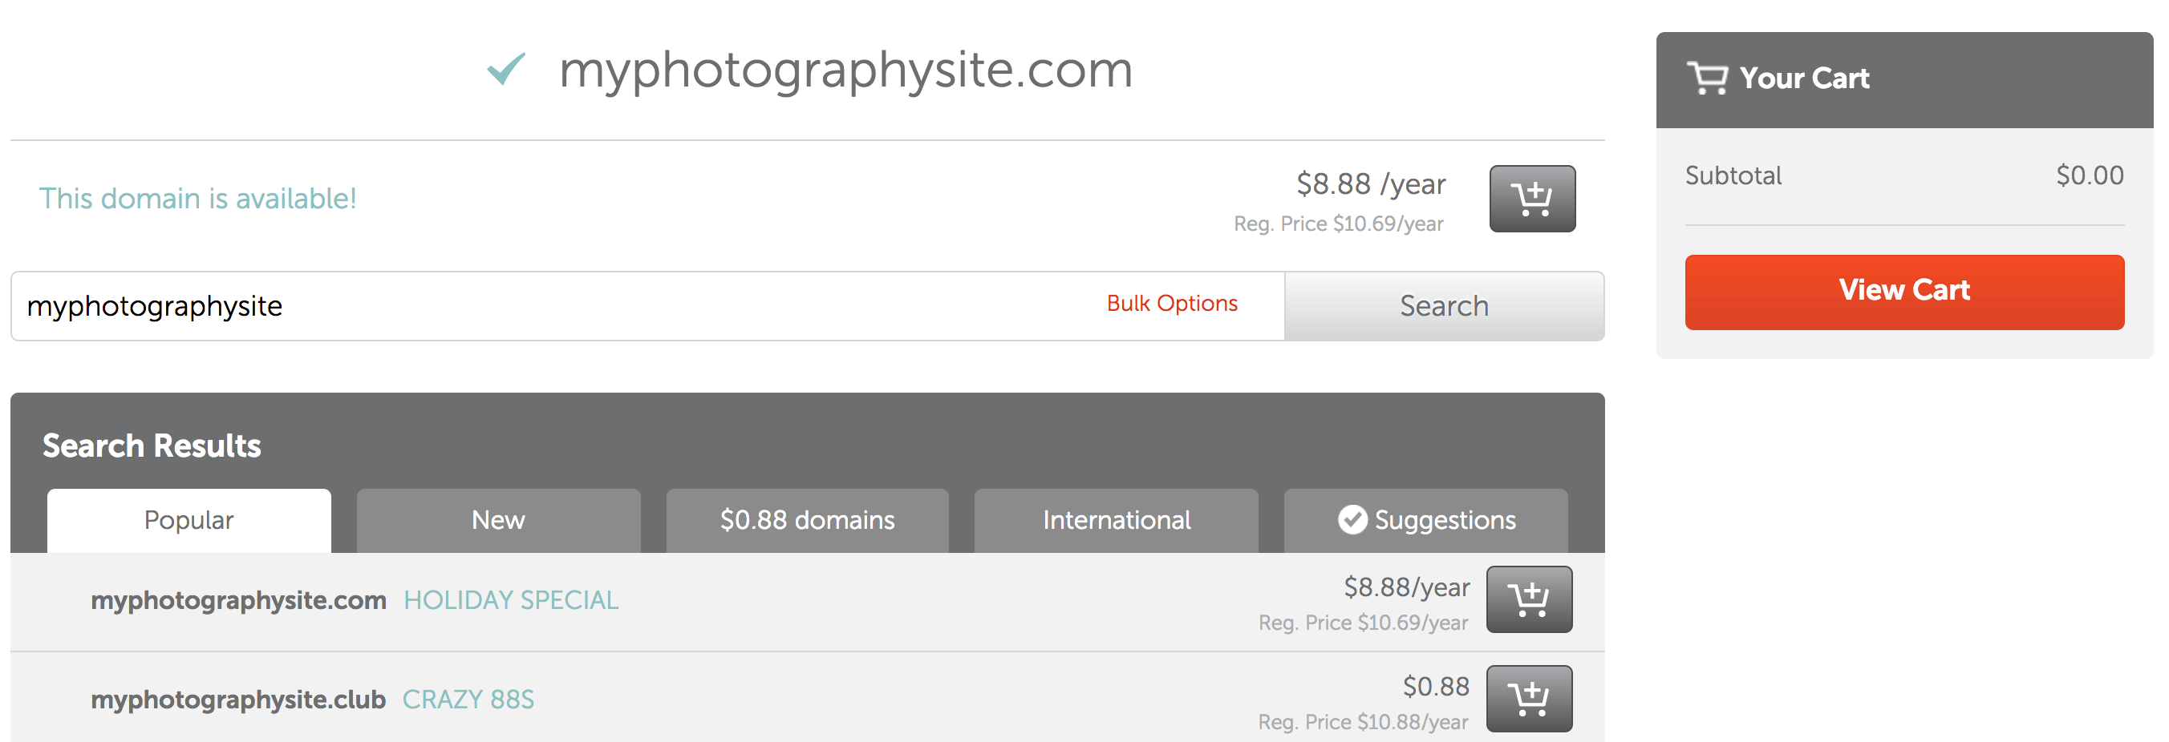Add myphotographysite.club to cart

pos(1528,698)
